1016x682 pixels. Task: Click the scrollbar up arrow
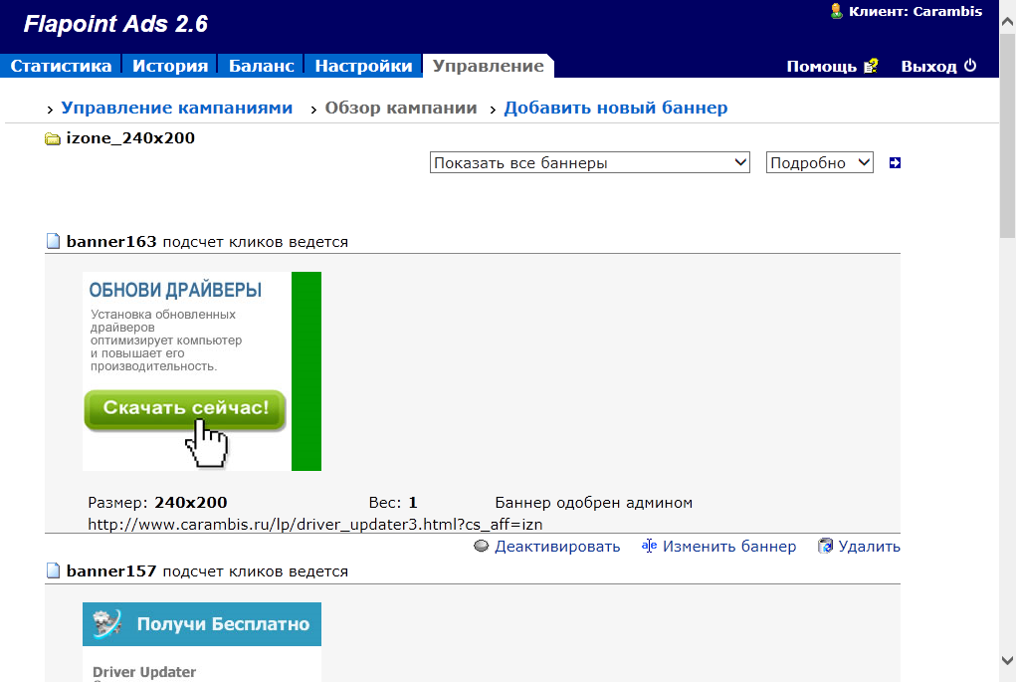click(x=1007, y=21)
